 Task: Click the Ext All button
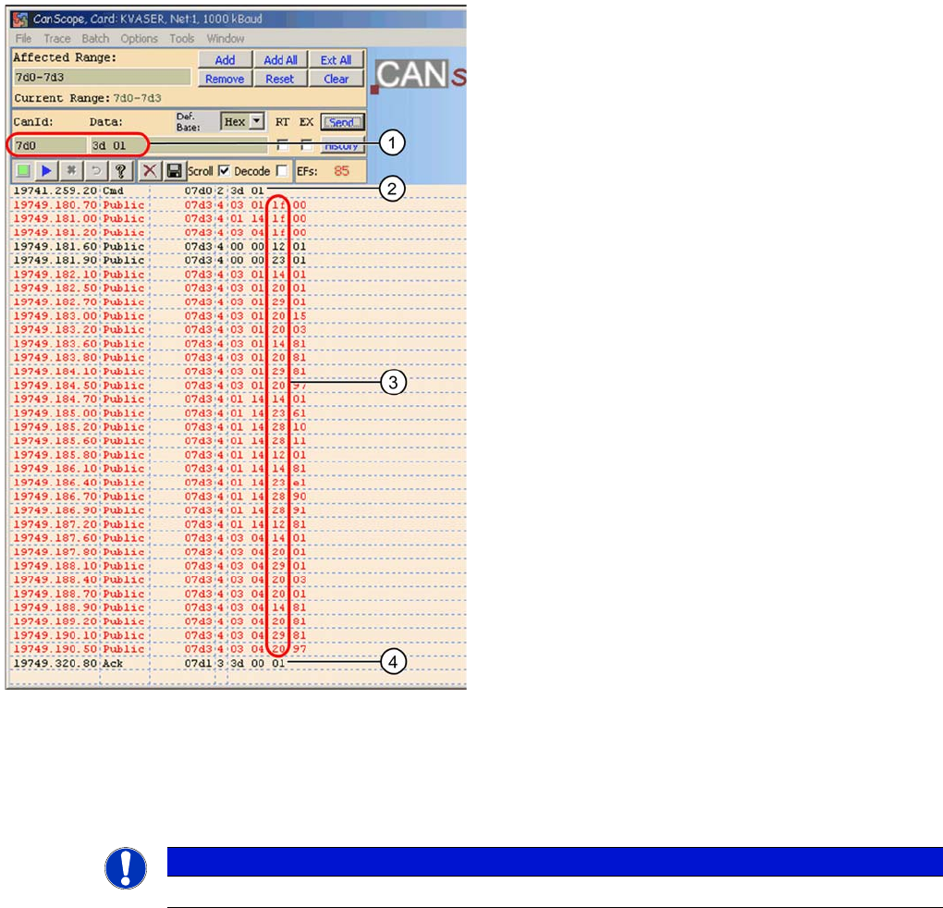pos(337,59)
